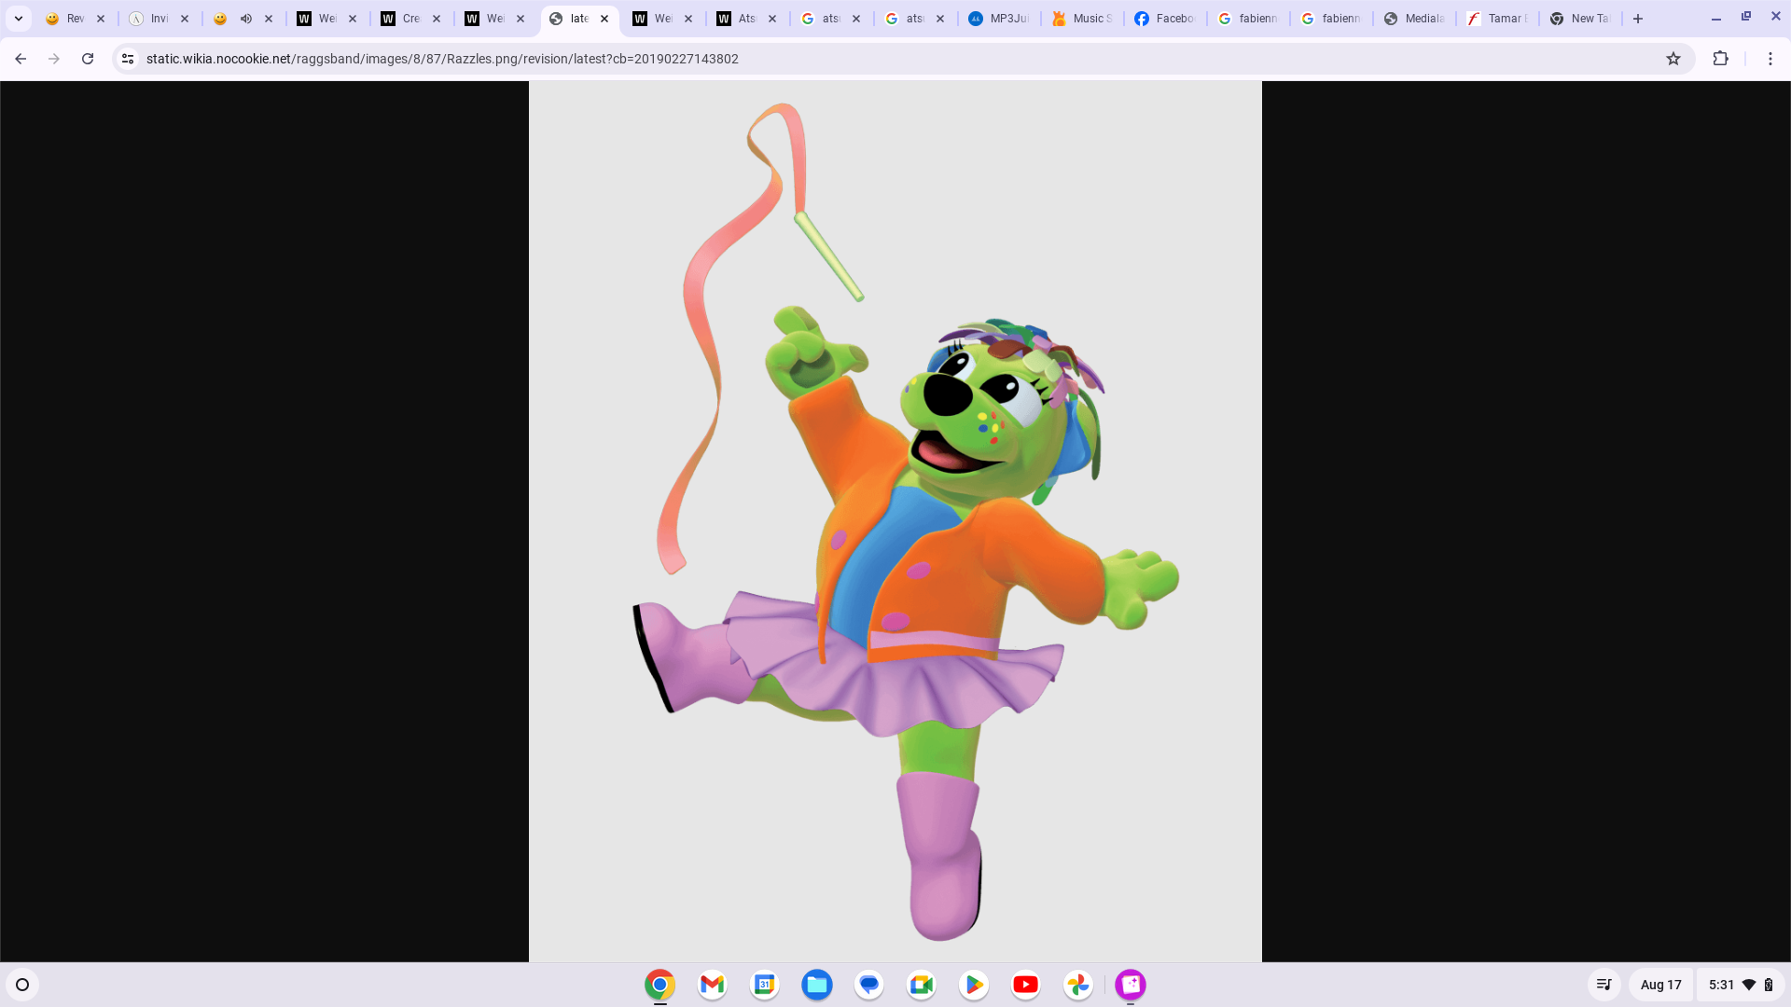Viewport: 1791px width, 1007px height.
Task: Open Chrome from the shelf
Action: (x=660, y=985)
